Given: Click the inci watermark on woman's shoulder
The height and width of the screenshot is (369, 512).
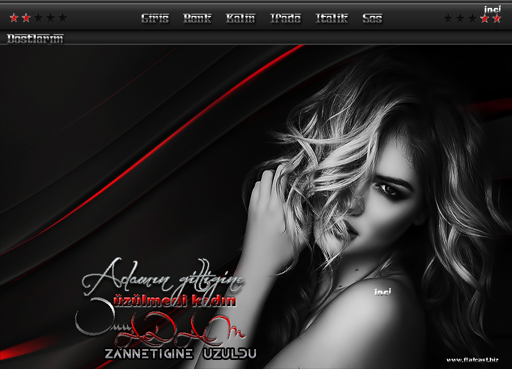Looking at the screenshot, I should [381, 292].
